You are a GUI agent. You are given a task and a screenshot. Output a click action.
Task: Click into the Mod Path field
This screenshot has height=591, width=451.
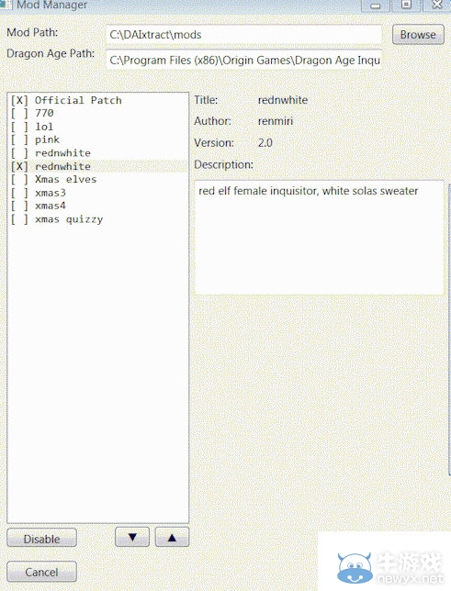point(243,35)
